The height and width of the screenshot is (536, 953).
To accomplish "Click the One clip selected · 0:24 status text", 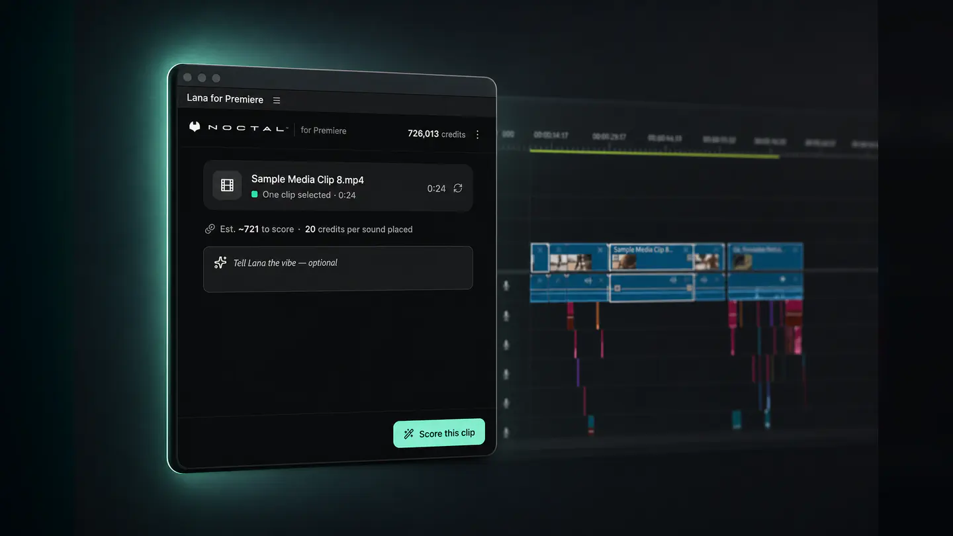I will pos(309,195).
